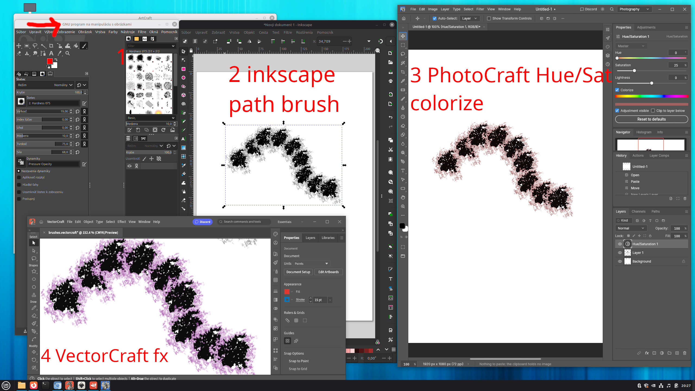The width and height of the screenshot is (695, 391).
Task: Click the Edit Artboards button
Action: click(x=328, y=272)
